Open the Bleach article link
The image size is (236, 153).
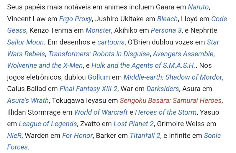click(167, 19)
